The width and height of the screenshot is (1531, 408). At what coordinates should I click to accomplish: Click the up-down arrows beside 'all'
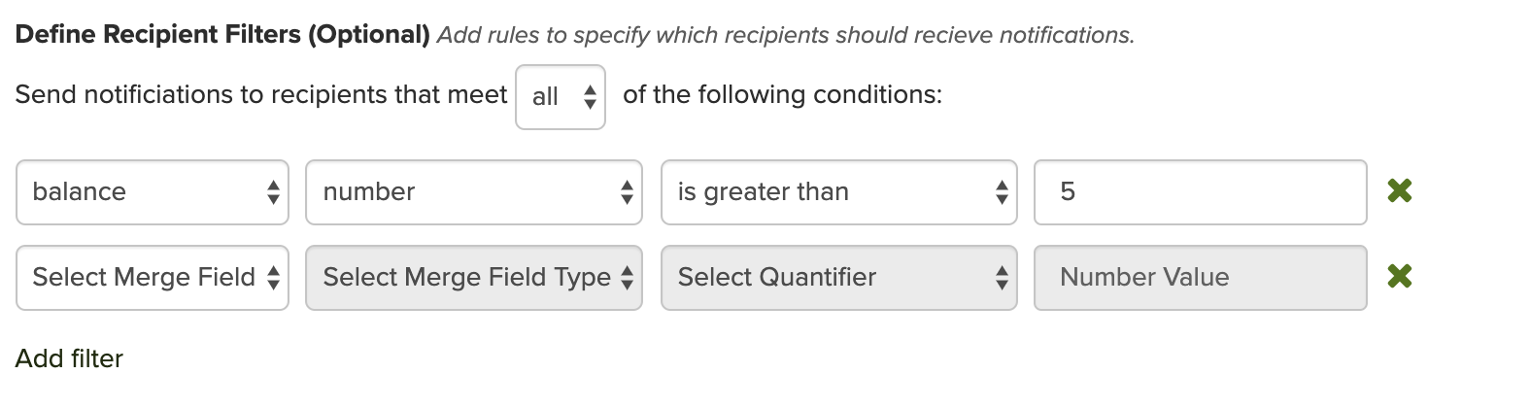590,97
